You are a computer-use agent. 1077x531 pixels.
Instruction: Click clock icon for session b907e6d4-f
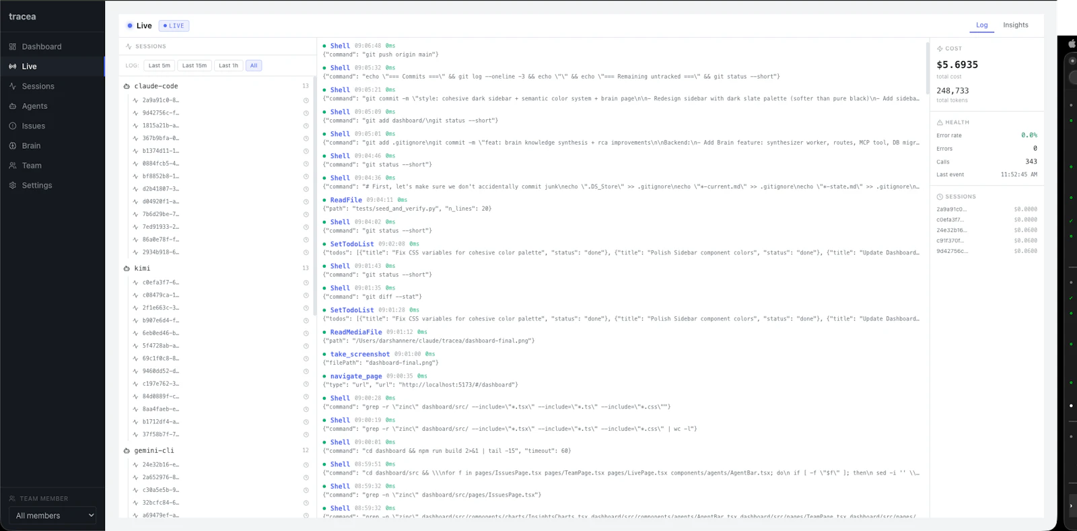pos(306,321)
